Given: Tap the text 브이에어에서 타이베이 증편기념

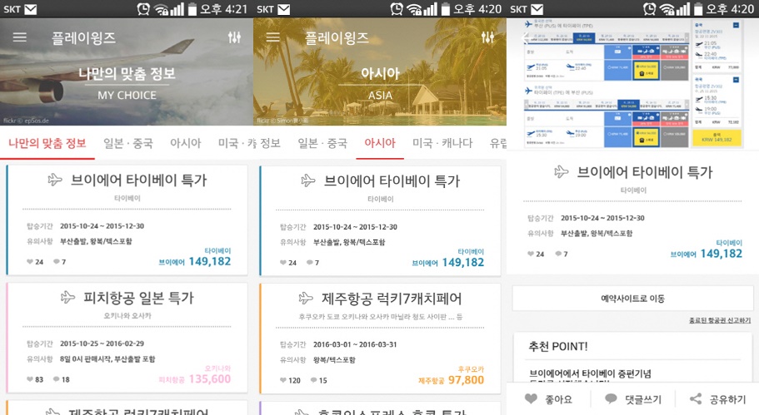Looking at the screenshot, I should (x=590, y=373).
